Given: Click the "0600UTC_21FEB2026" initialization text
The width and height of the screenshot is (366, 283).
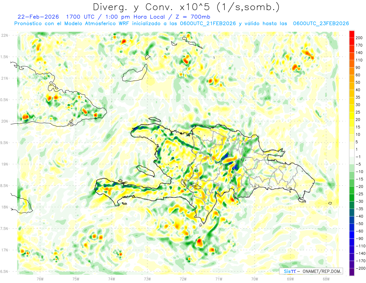Looking at the screenshot, I should click(x=208, y=24).
